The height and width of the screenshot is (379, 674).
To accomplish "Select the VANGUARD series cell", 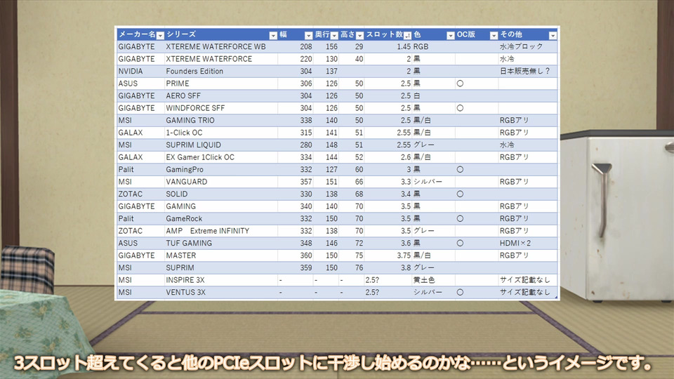I will click(221, 182).
